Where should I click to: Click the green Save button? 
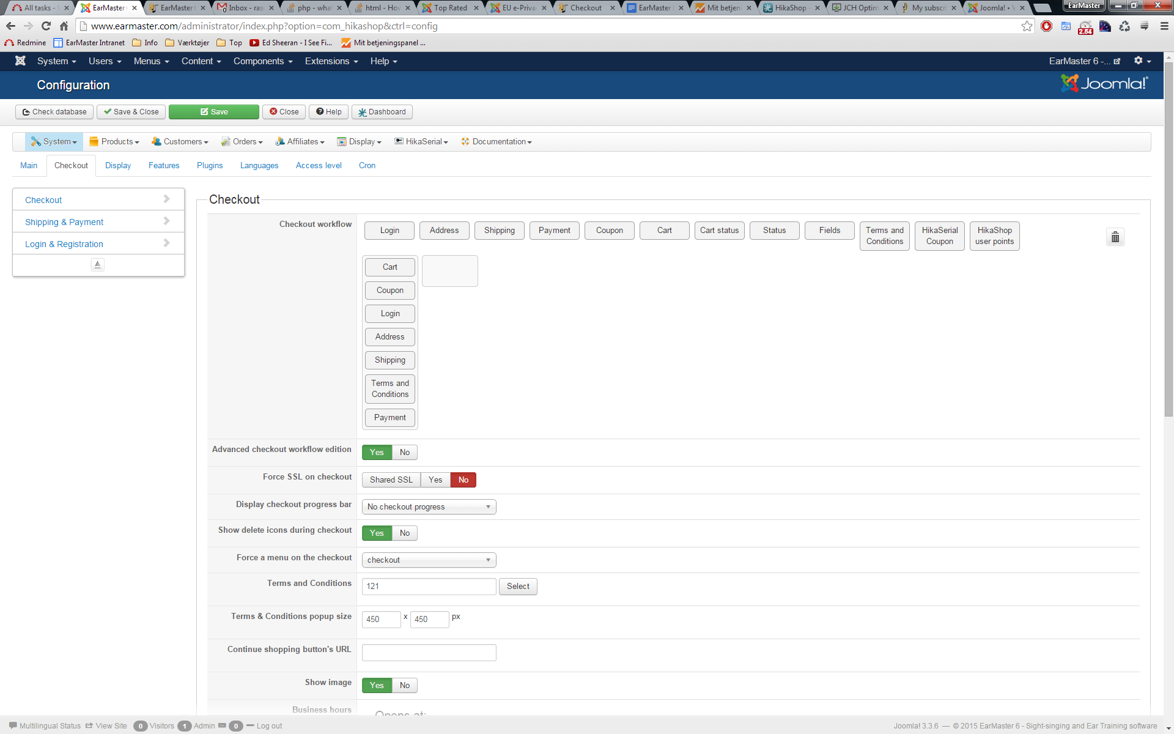click(214, 112)
